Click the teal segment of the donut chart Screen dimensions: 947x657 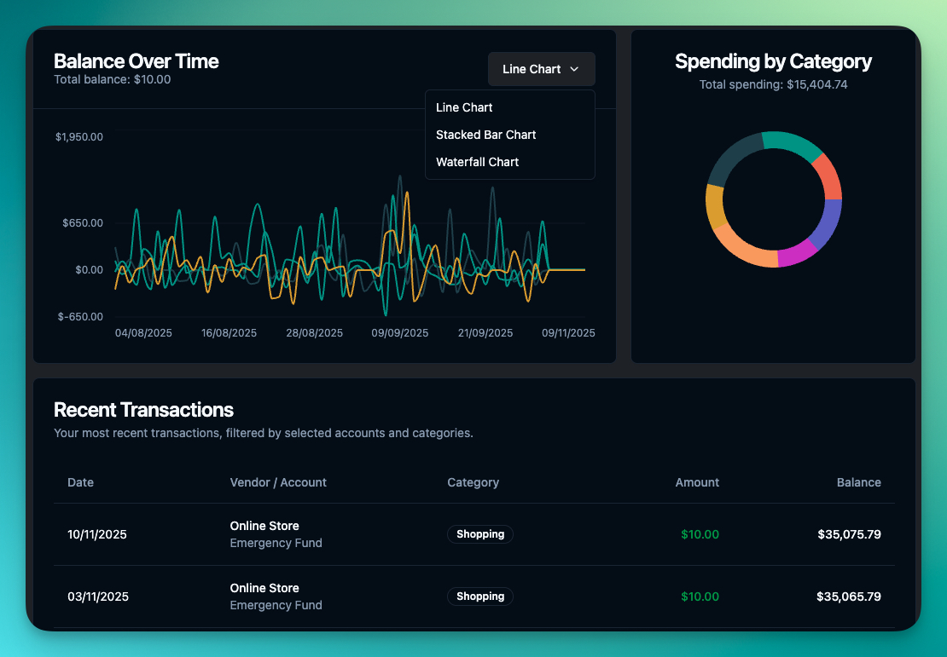[x=791, y=142]
